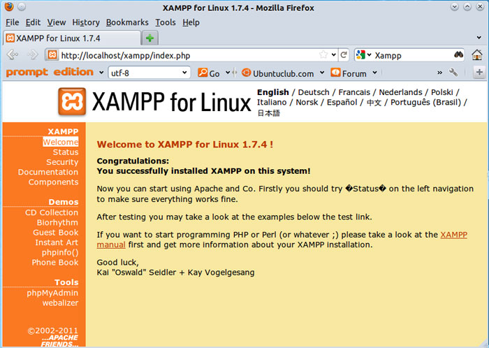This screenshot has width=489, height=348.
Task: Open the Tools menu
Action: [x=166, y=22]
